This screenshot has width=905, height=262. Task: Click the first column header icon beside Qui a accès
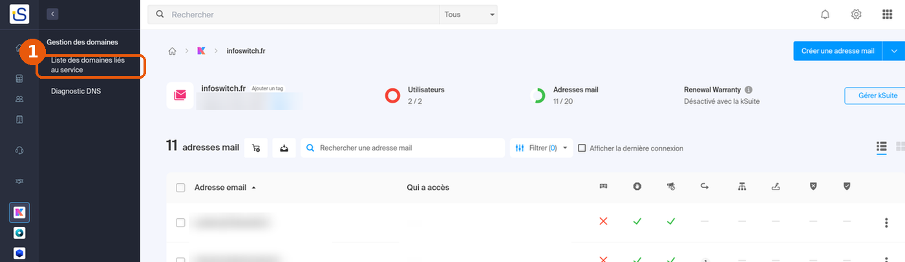point(604,186)
